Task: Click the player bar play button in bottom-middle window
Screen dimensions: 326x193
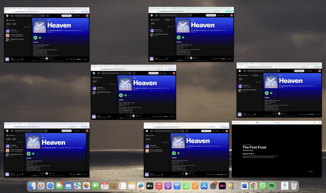Action: (186, 173)
